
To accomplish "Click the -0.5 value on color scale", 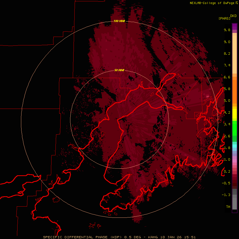I will tap(226, 183).
